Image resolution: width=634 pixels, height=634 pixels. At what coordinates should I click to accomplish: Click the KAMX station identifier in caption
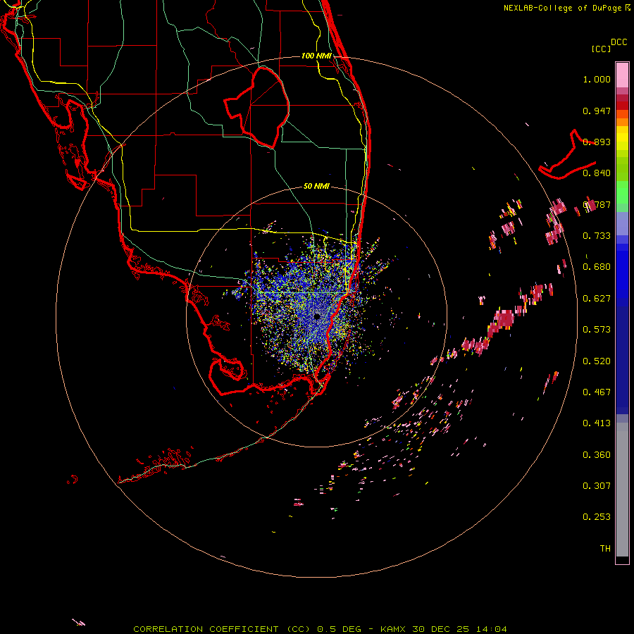click(393, 629)
